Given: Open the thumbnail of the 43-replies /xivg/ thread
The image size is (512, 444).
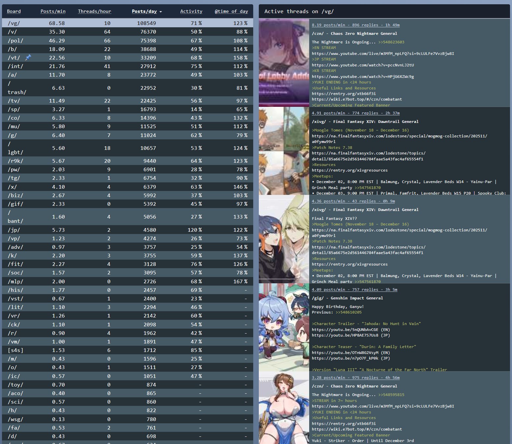Looking at the screenshot, I should [x=284, y=239].
